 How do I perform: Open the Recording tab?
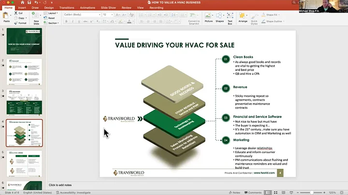156,8
